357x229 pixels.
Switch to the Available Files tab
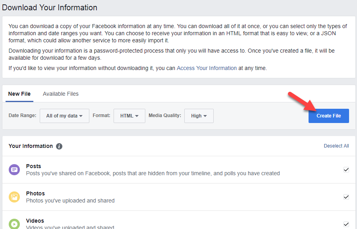coord(60,94)
